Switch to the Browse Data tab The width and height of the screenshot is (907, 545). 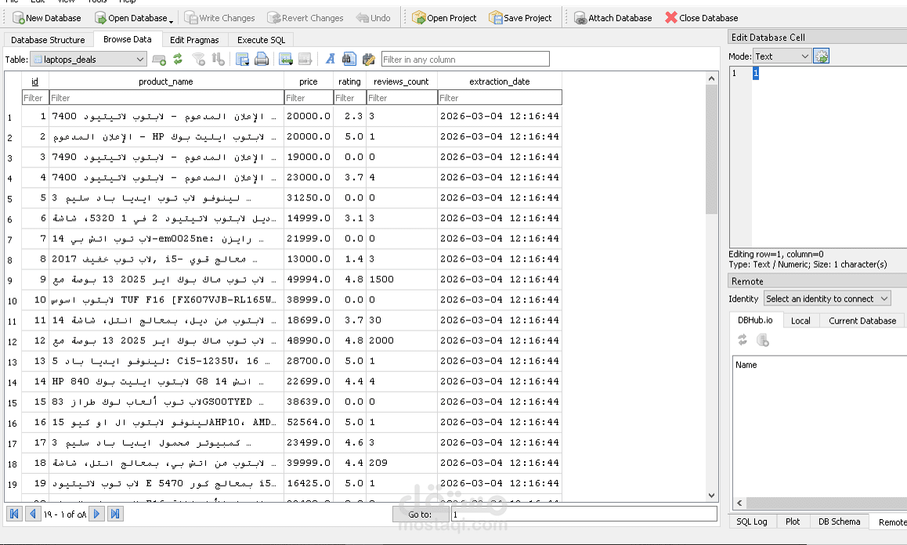[127, 39]
